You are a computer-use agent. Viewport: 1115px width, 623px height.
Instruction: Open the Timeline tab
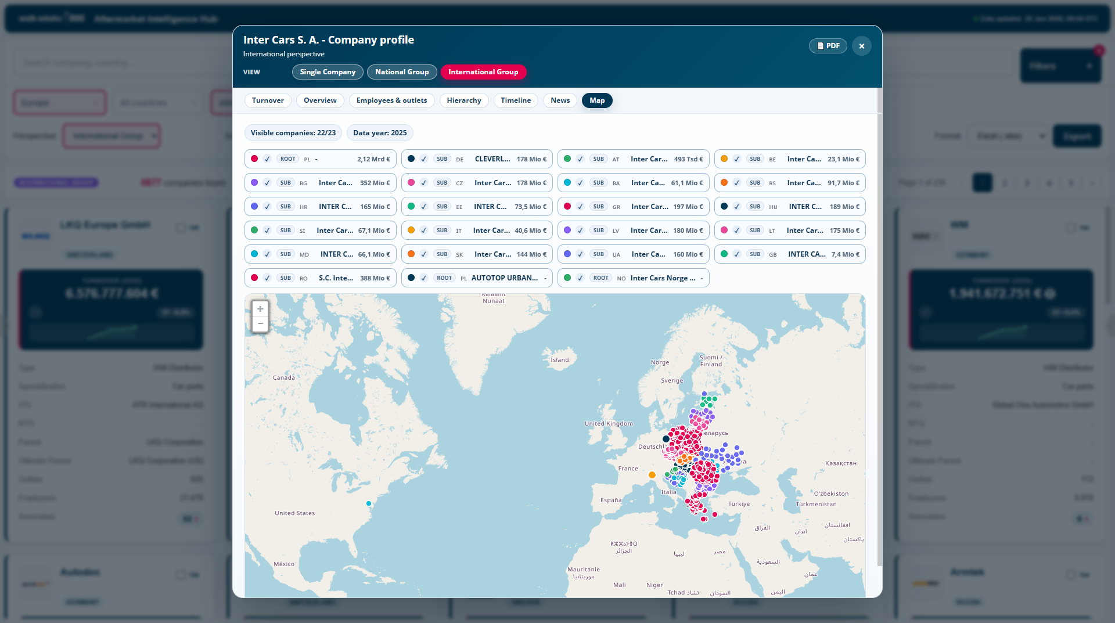(516, 100)
